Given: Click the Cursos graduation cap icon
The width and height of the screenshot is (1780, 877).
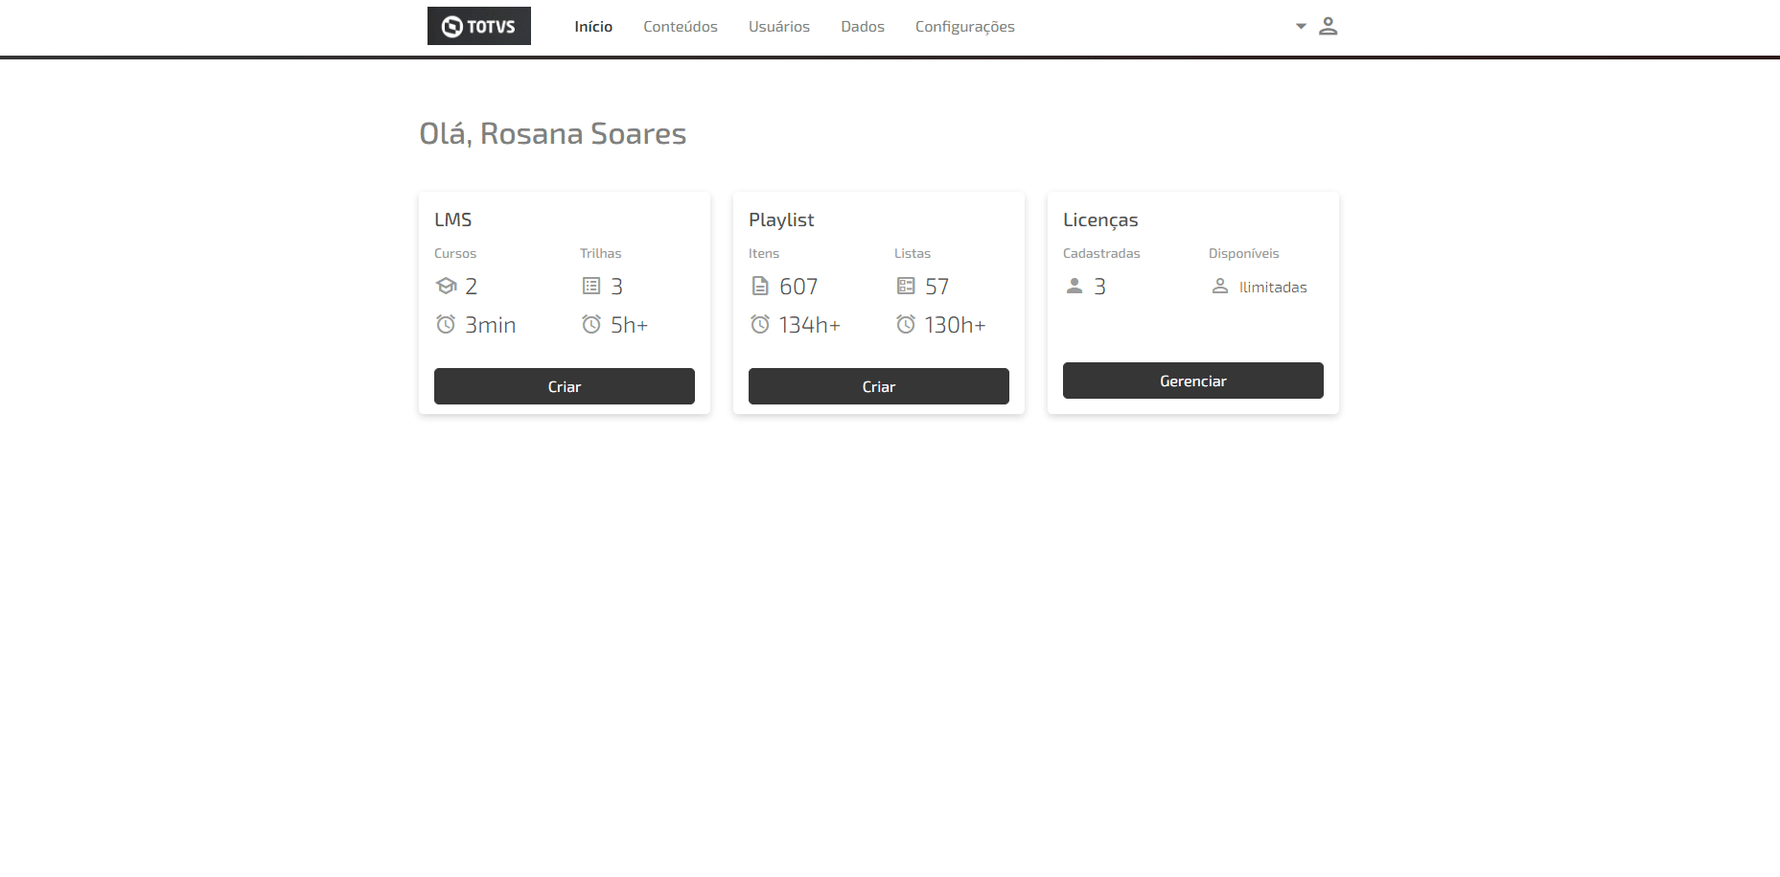Looking at the screenshot, I should 446,286.
